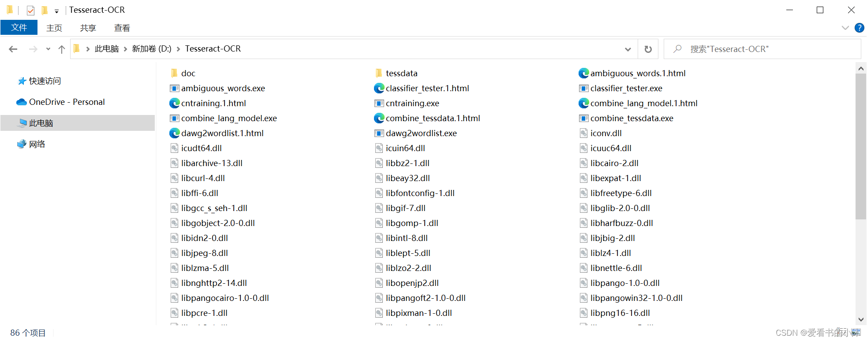
Task: Click the Edge icon of combine_lang_model.1.html
Action: click(583, 103)
